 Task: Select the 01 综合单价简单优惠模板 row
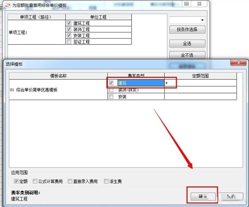pos(58,90)
